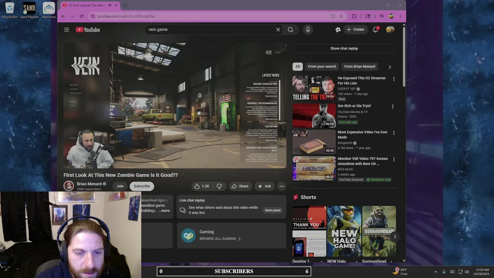
Task: Open the site info icon in address bar
Action: point(93,16)
